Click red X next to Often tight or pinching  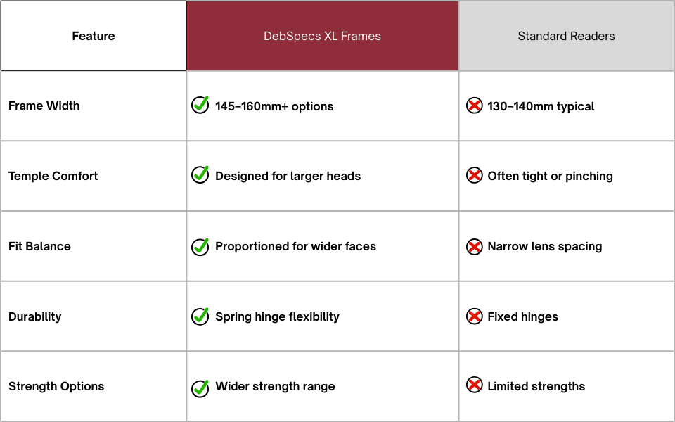[x=475, y=176]
